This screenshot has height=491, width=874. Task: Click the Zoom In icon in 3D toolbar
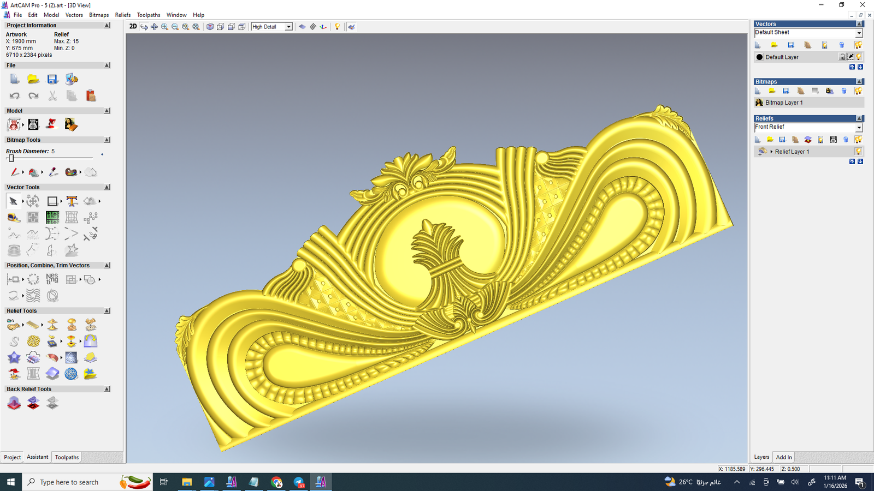coord(164,27)
